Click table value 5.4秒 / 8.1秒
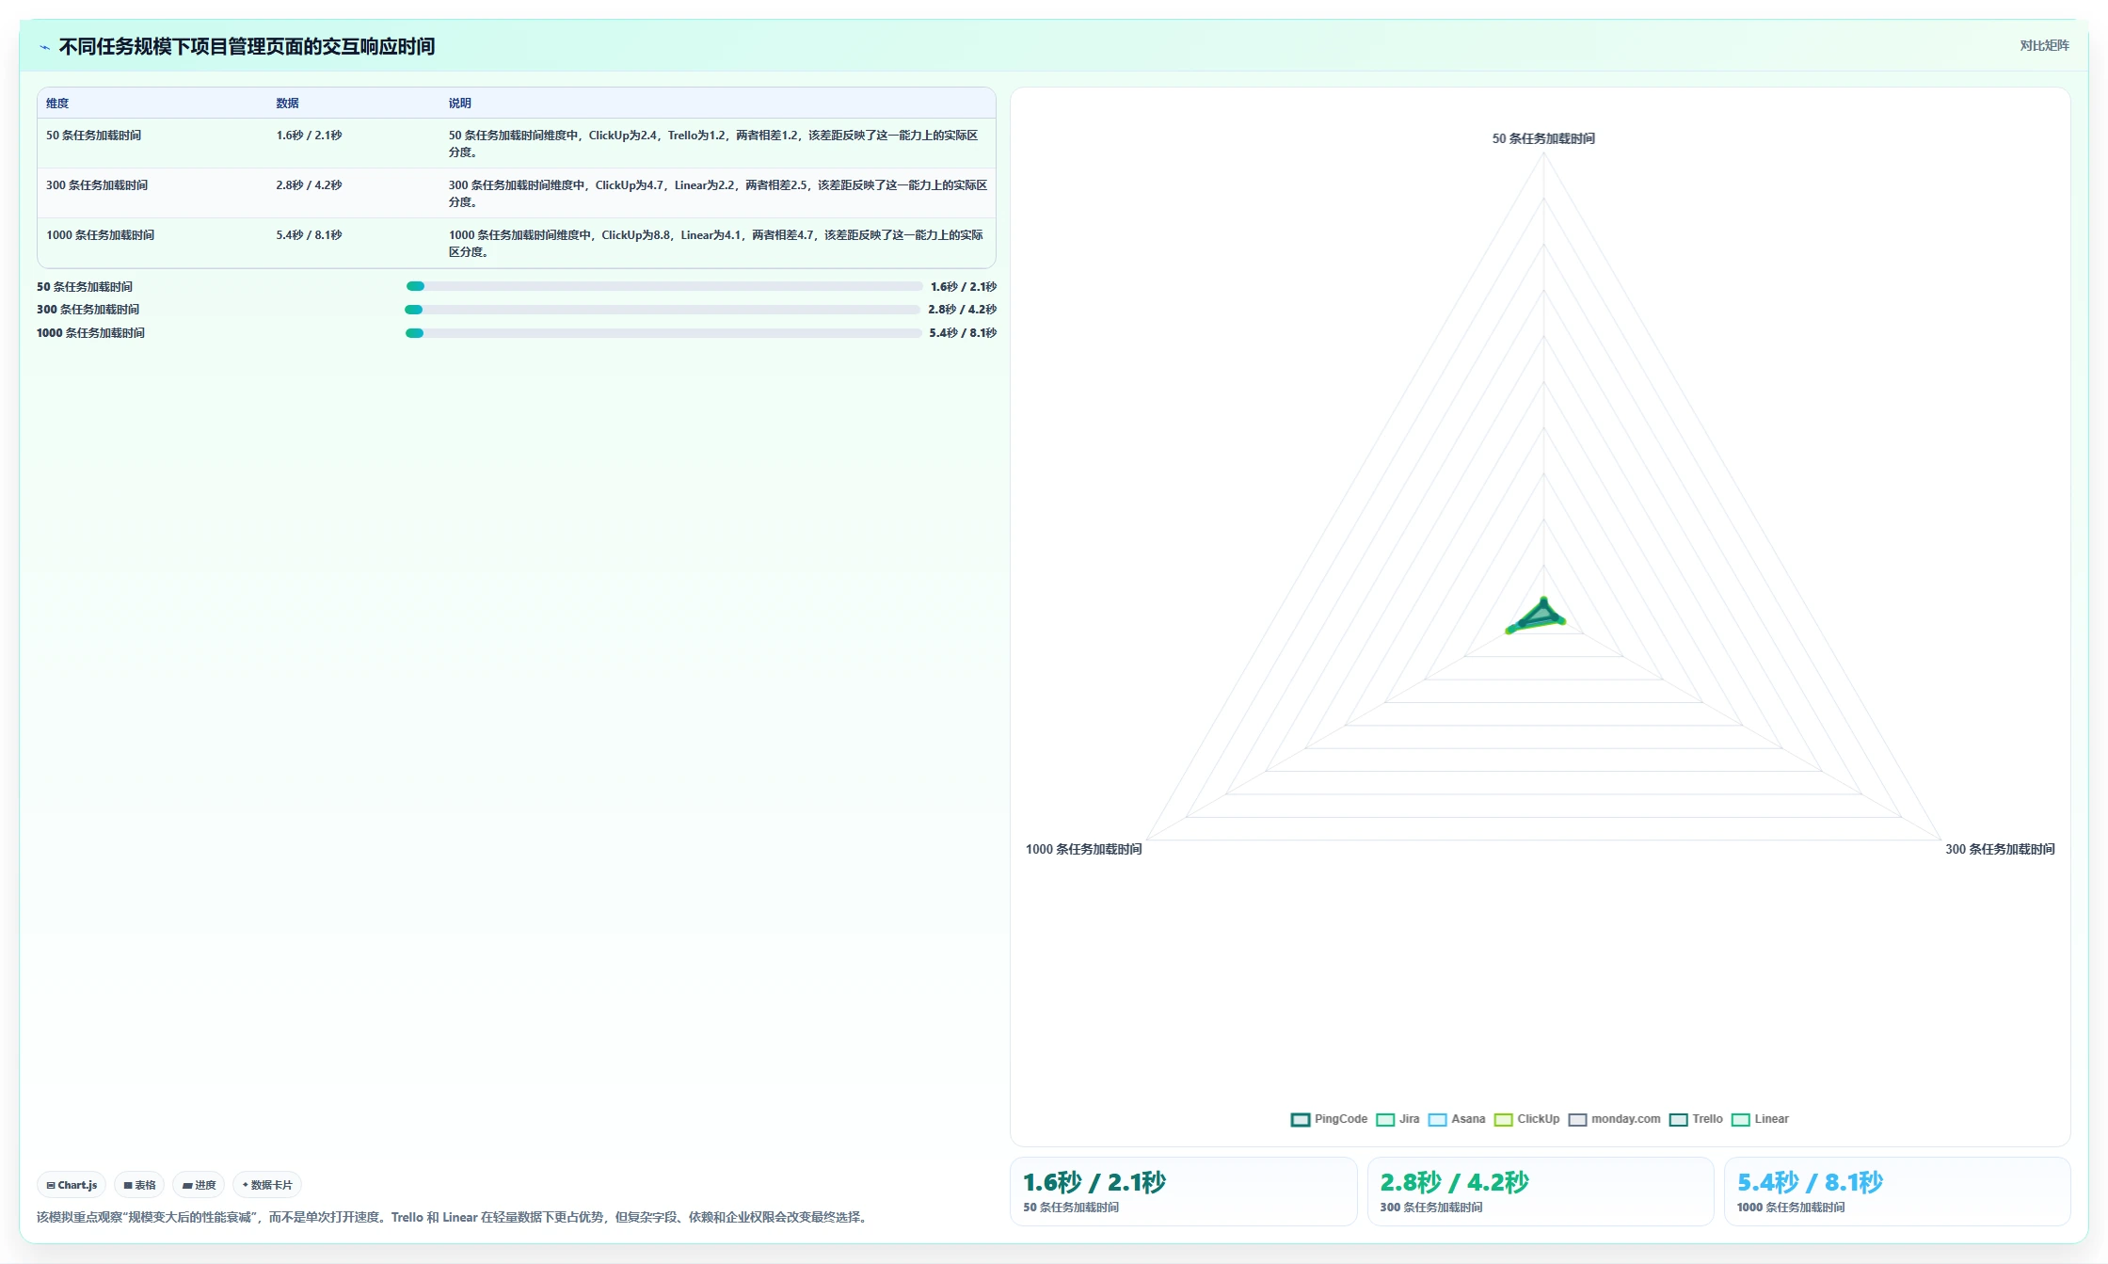This screenshot has height=1264, width=2108. point(309,235)
